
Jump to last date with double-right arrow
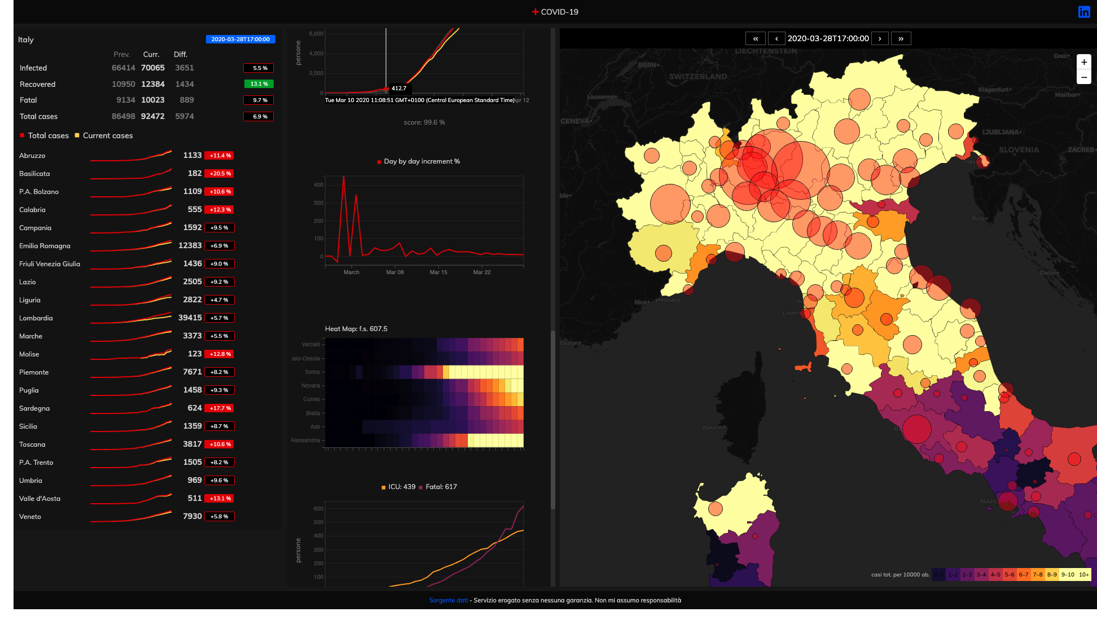901,38
